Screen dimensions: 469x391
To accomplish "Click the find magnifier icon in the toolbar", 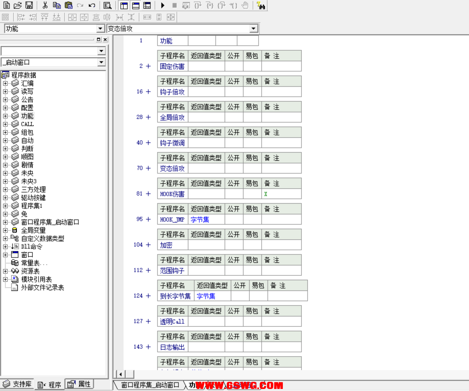I will click(108, 5).
